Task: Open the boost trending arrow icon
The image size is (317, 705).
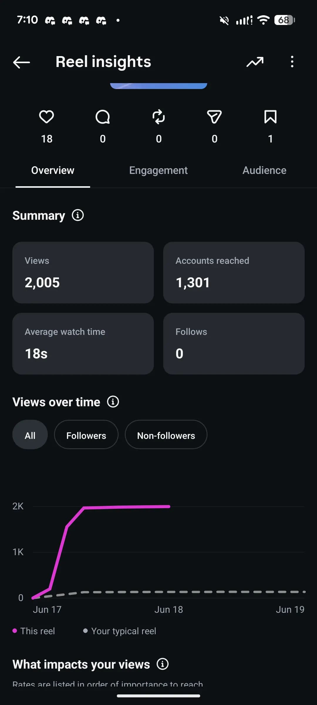Action: [x=255, y=62]
